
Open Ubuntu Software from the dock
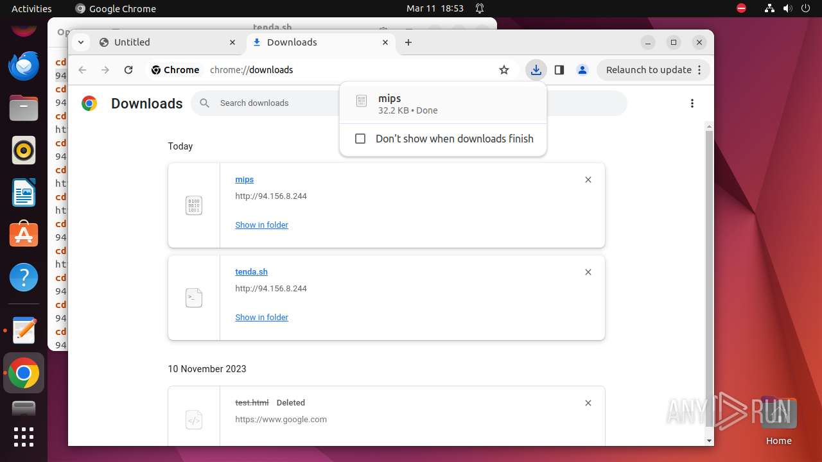(24, 235)
